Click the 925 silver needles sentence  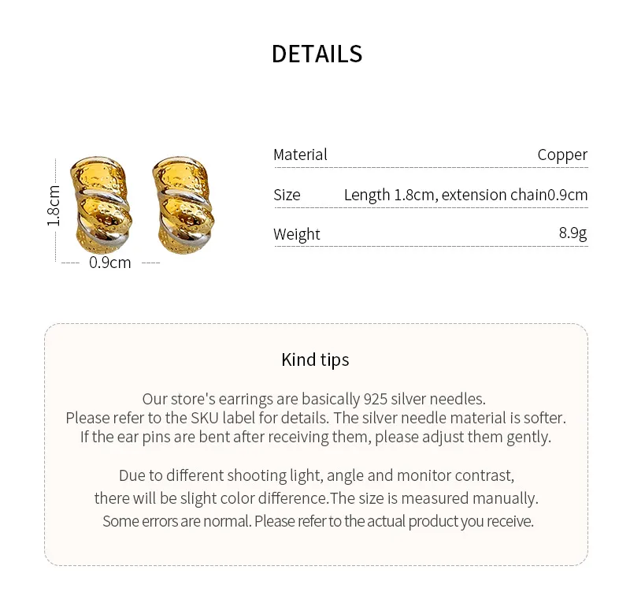click(x=314, y=399)
